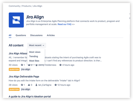This screenshot has height=101, width=133.
Task: Open Jira Align Deliverable Page post
Action: click(x=24, y=77)
